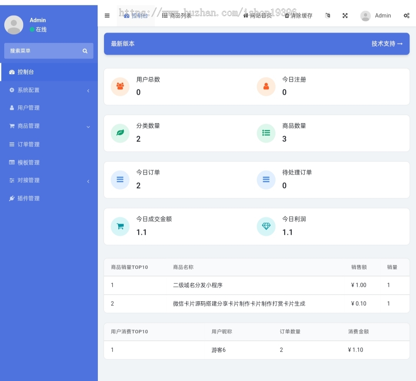Image resolution: width=416 pixels, height=381 pixels.
Task: Click the 今日注册 person icon
Action: click(x=266, y=87)
